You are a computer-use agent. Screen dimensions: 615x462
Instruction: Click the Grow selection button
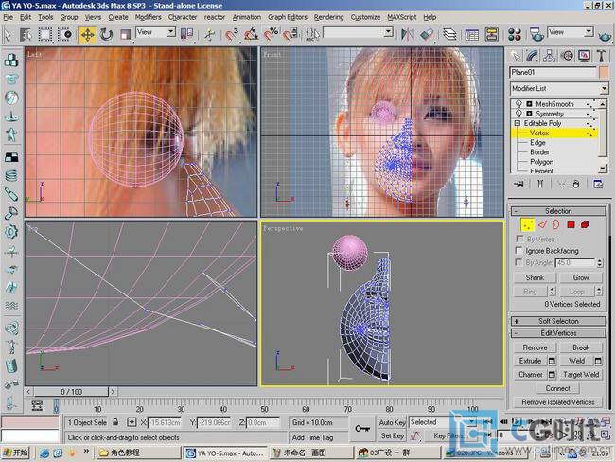pos(581,277)
